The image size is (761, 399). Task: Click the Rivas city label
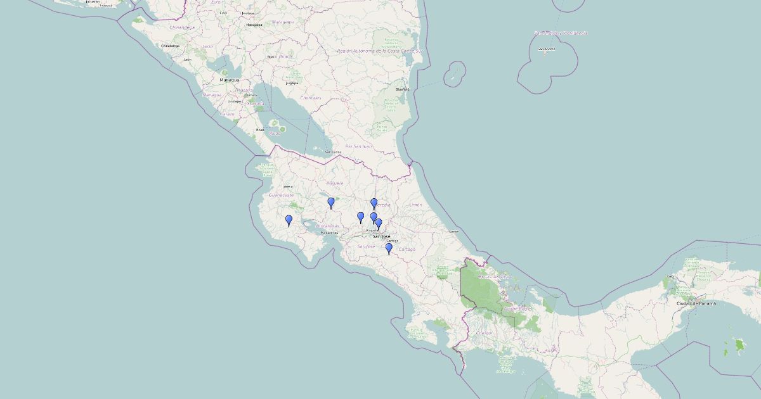[260, 130]
